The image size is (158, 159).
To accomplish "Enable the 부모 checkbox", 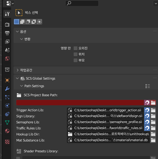I will click(76, 60).
